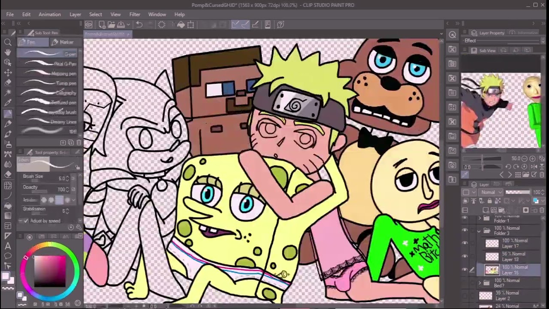Viewport: 549px width, 309px height.
Task: Create new layer folder icon
Action: [501, 210]
